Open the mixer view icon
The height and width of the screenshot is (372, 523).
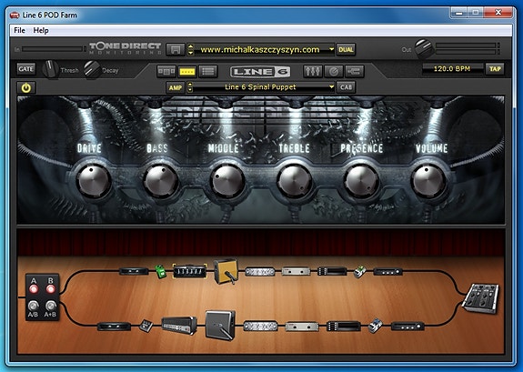point(313,71)
